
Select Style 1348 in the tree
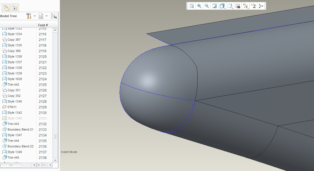coord(15,152)
